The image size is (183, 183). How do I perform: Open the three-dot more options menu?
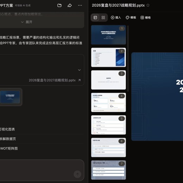[80, 5]
